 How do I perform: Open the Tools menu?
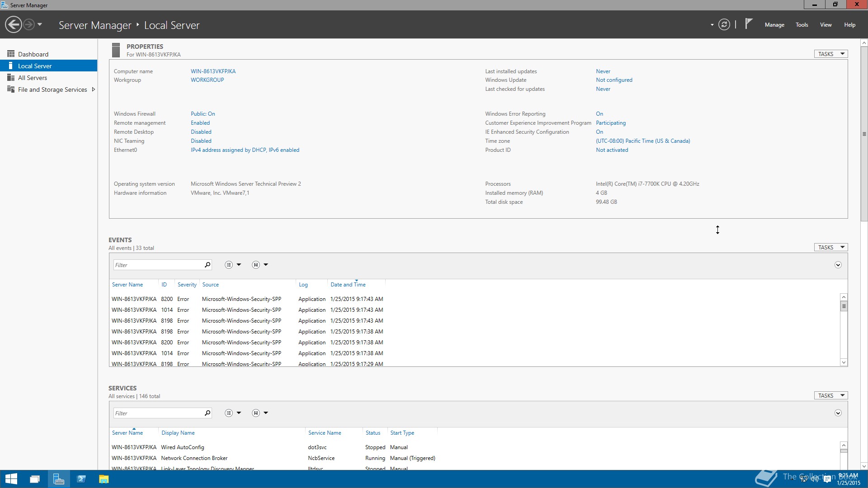(802, 25)
